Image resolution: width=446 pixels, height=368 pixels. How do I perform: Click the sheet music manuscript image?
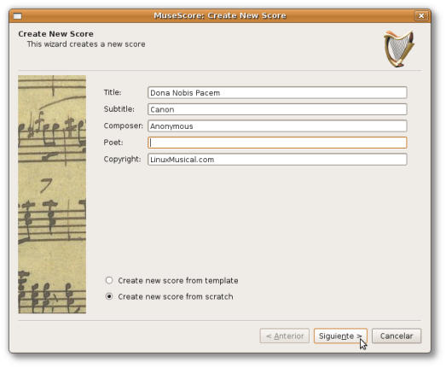(x=52, y=195)
